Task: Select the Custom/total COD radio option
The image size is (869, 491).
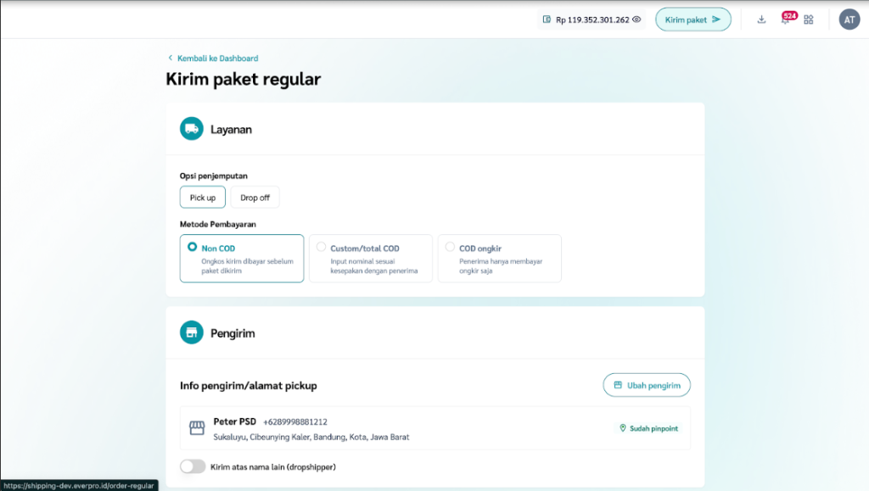Action: pyautogui.click(x=321, y=248)
